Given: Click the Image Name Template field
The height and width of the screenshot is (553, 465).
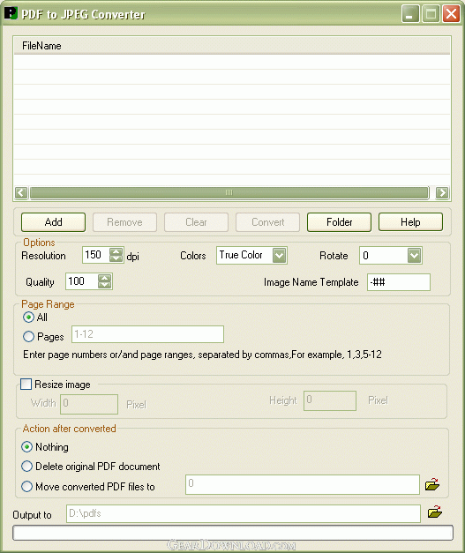Looking at the screenshot, I should point(399,282).
